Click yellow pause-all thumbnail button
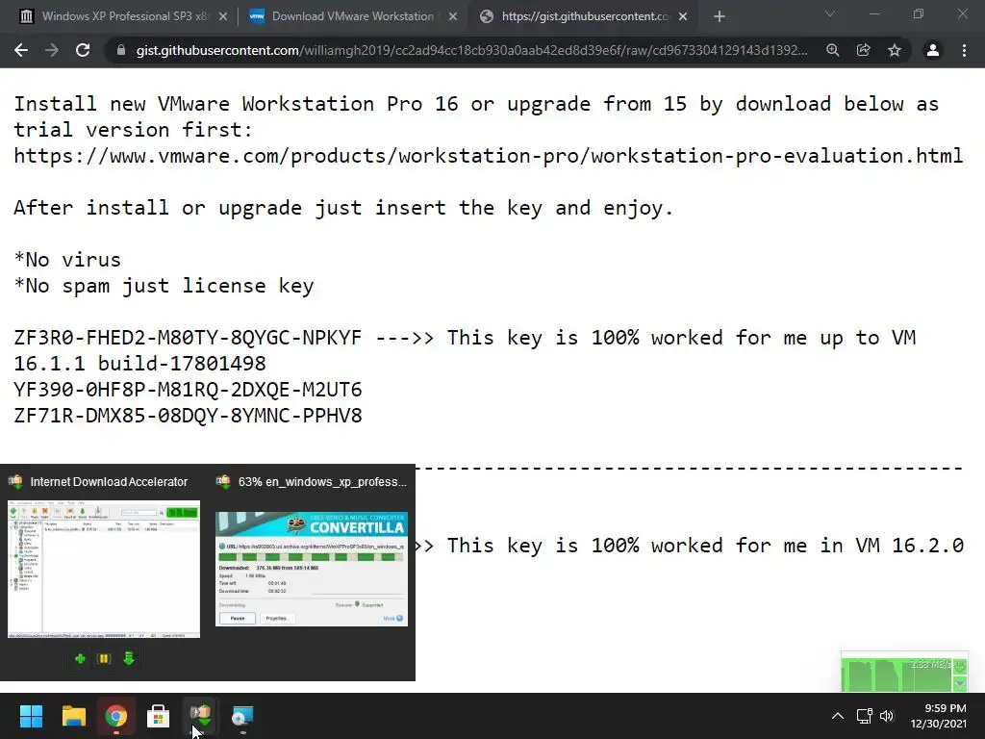 [x=104, y=658]
